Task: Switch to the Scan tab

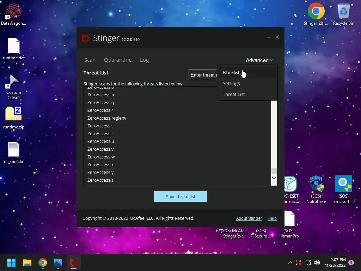Action: (x=90, y=60)
